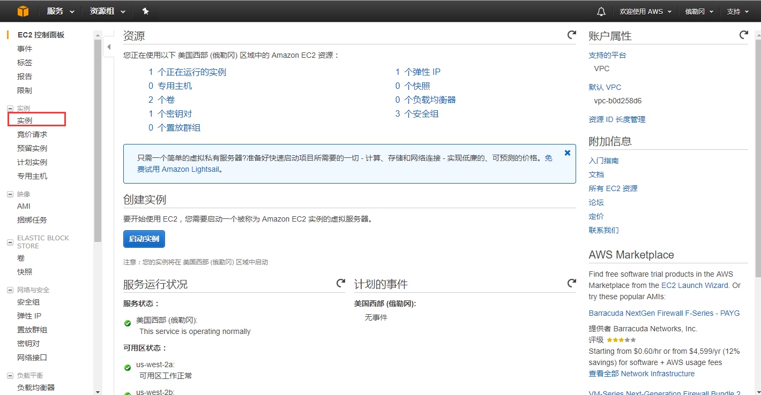Viewport: 761px width, 395px height.
Task: Click the pin shortcut icon in top bar
Action: 145,11
